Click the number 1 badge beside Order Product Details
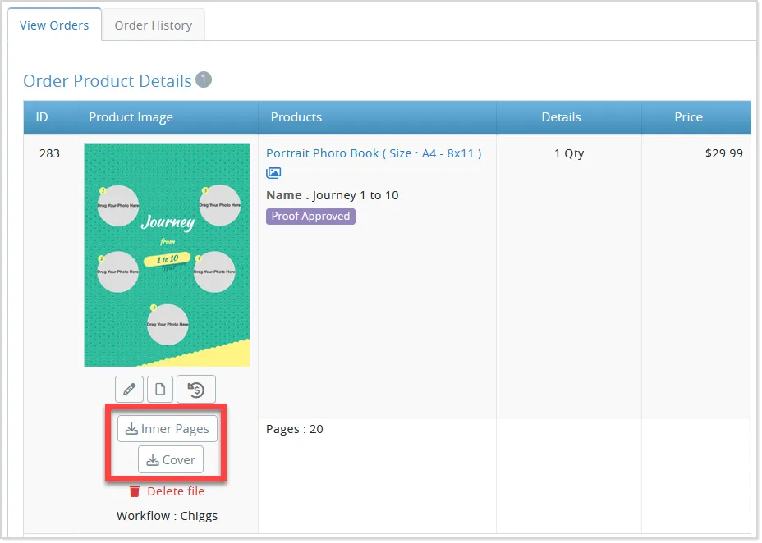 pyautogui.click(x=204, y=80)
